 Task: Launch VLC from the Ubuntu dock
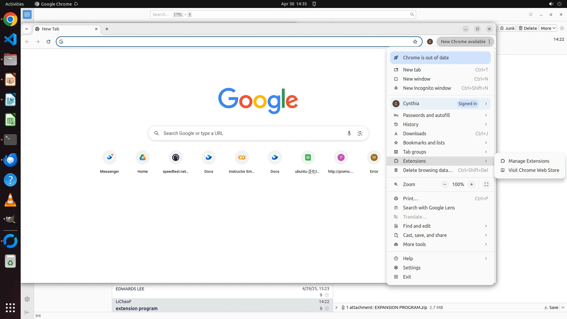(x=10, y=200)
